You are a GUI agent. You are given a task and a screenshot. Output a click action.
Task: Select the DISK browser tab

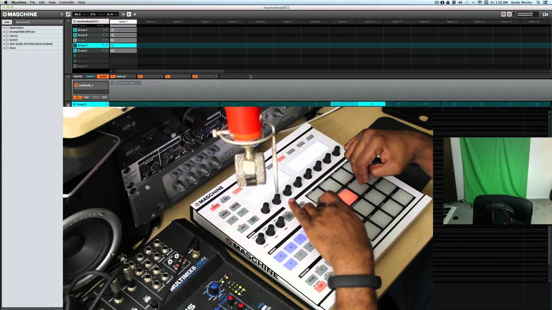[x=7, y=22]
